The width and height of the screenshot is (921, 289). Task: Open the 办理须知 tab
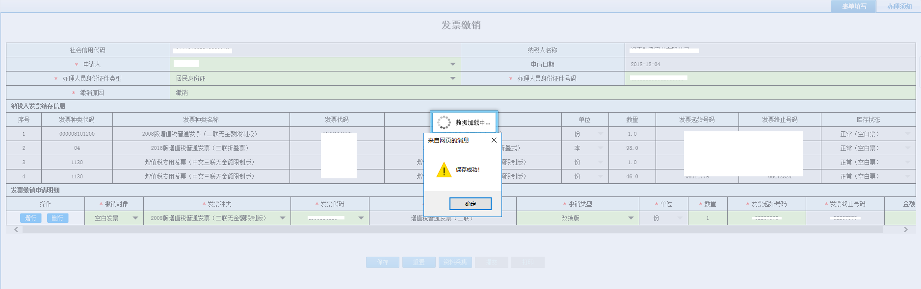[x=899, y=6]
